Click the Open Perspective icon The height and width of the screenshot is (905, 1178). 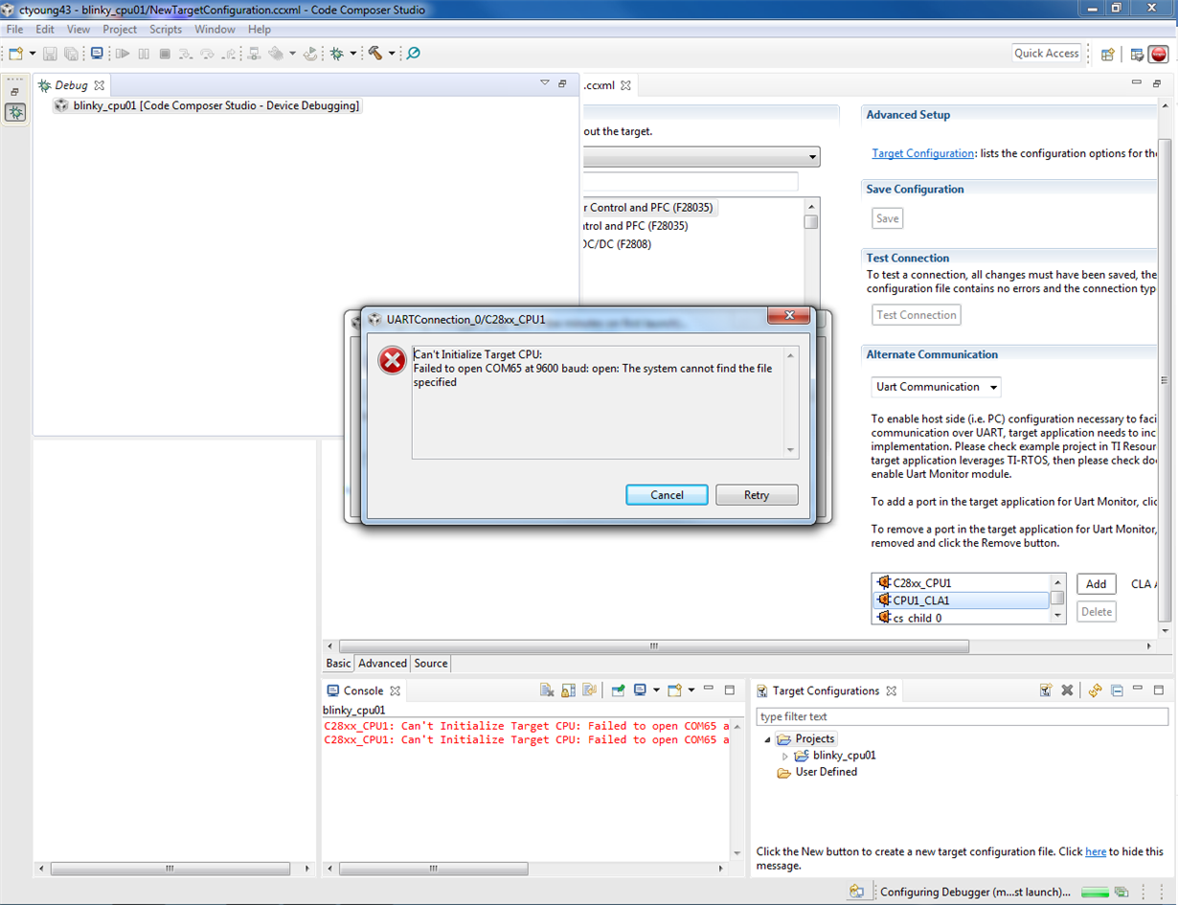(1107, 55)
